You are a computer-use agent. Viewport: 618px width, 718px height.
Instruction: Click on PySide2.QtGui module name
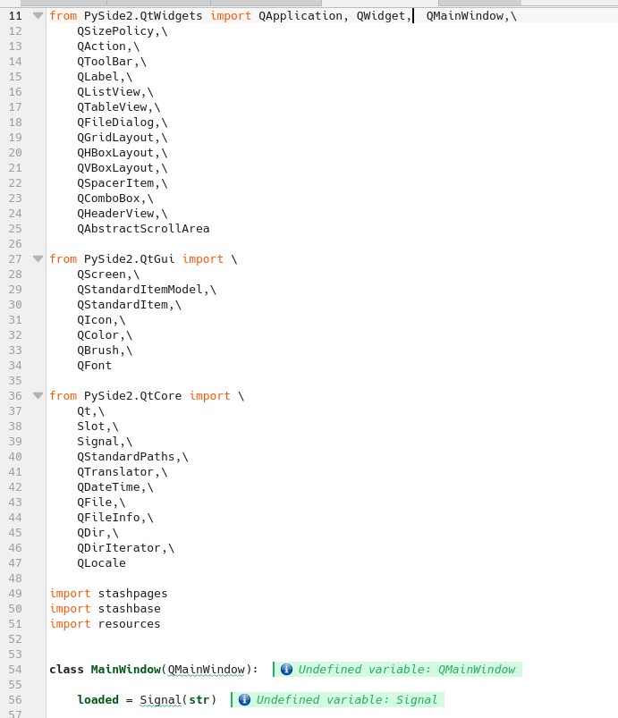pyautogui.click(x=129, y=259)
